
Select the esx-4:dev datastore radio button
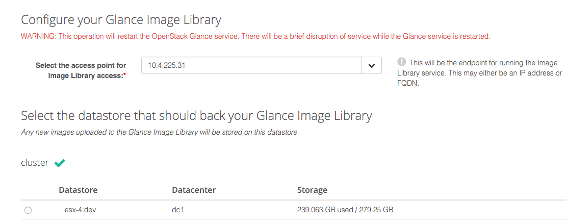point(28,210)
